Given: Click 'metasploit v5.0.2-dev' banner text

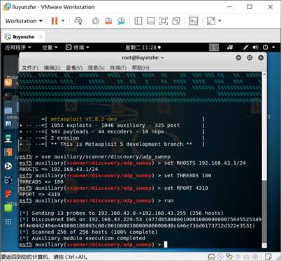Looking at the screenshot, I should point(84,119).
